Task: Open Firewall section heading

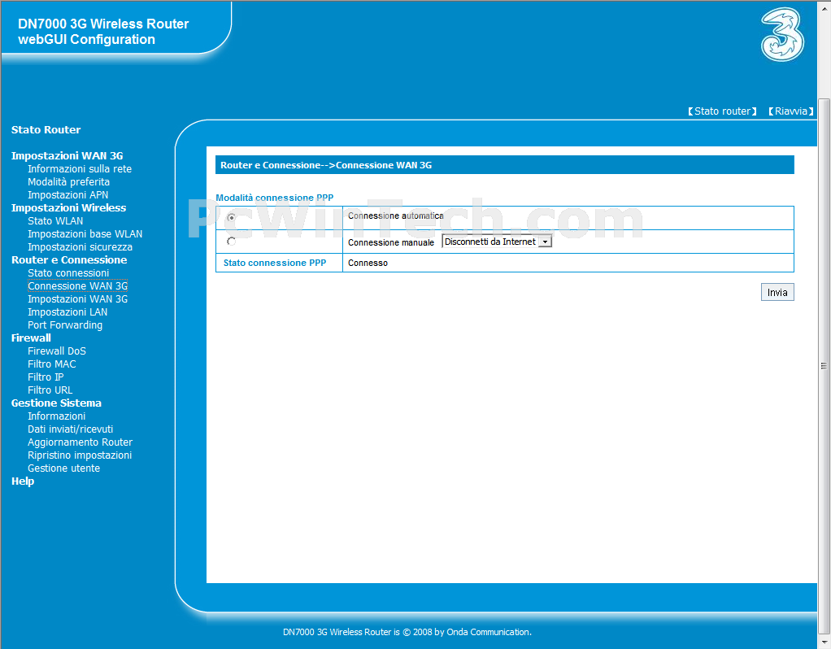Action: click(31, 338)
